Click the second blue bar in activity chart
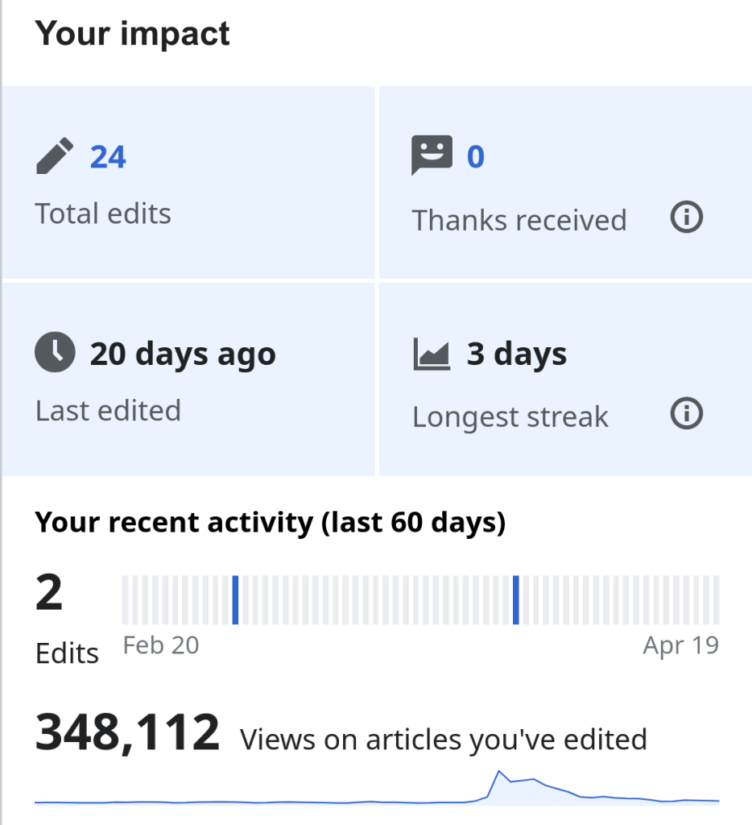 click(x=516, y=599)
